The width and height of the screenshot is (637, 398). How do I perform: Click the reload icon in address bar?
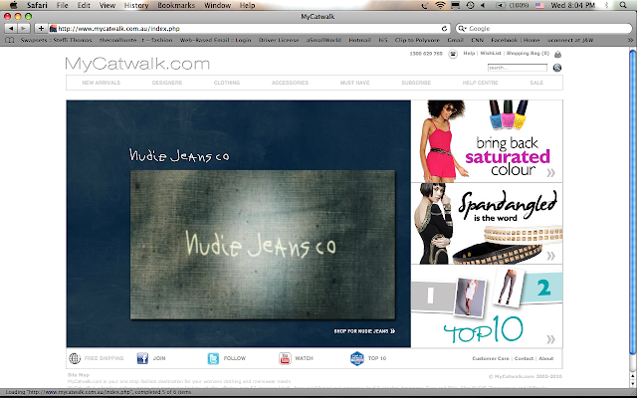(x=445, y=29)
